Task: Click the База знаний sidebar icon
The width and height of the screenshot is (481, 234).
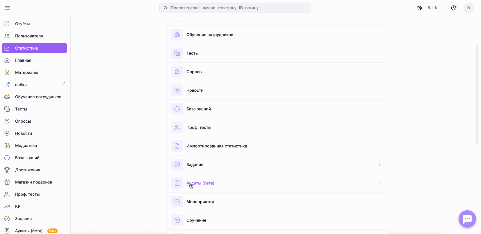Action: (7, 158)
